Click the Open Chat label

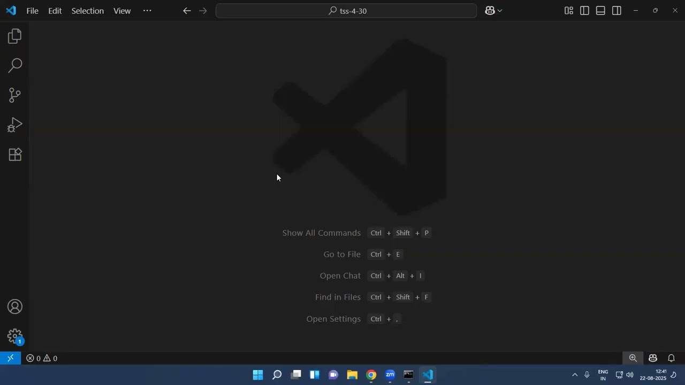(x=340, y=276)
